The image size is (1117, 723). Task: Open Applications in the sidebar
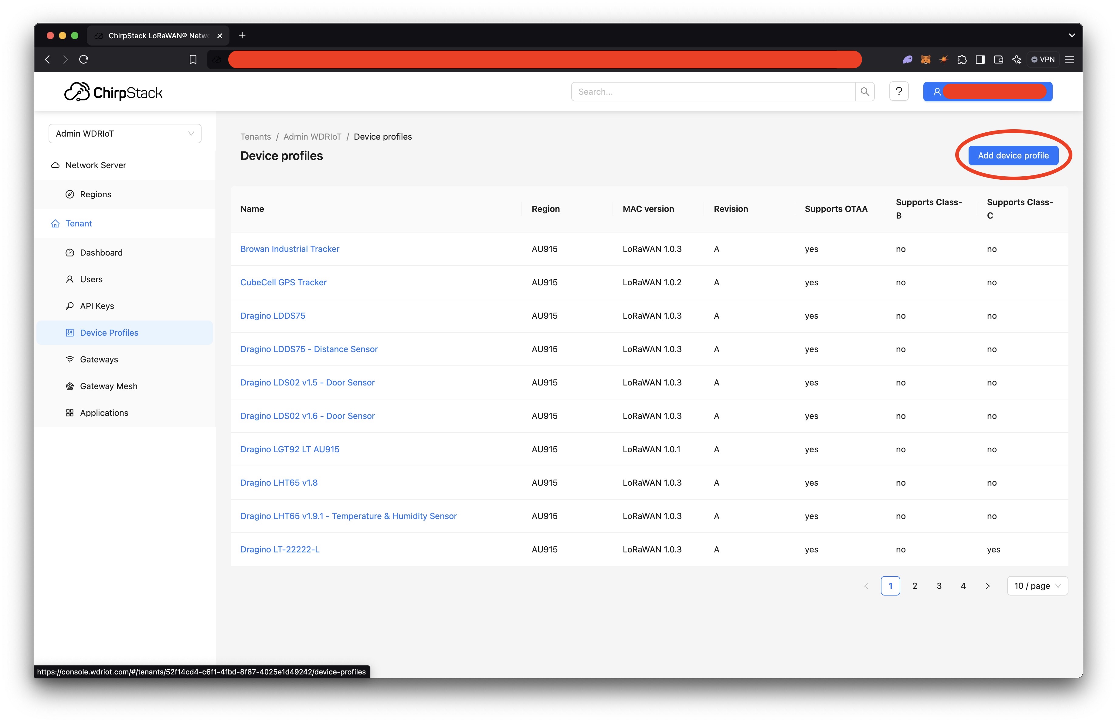pos(125,413)
